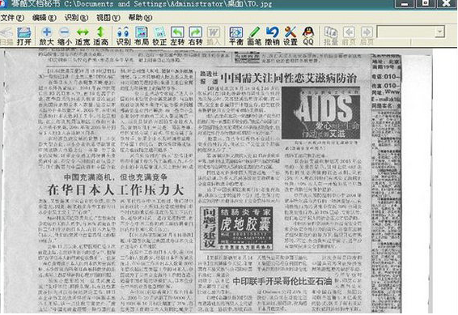The height and width of the screenshot is (315, 458).
Task: Rotate image right with 右转
Action: 195,36
